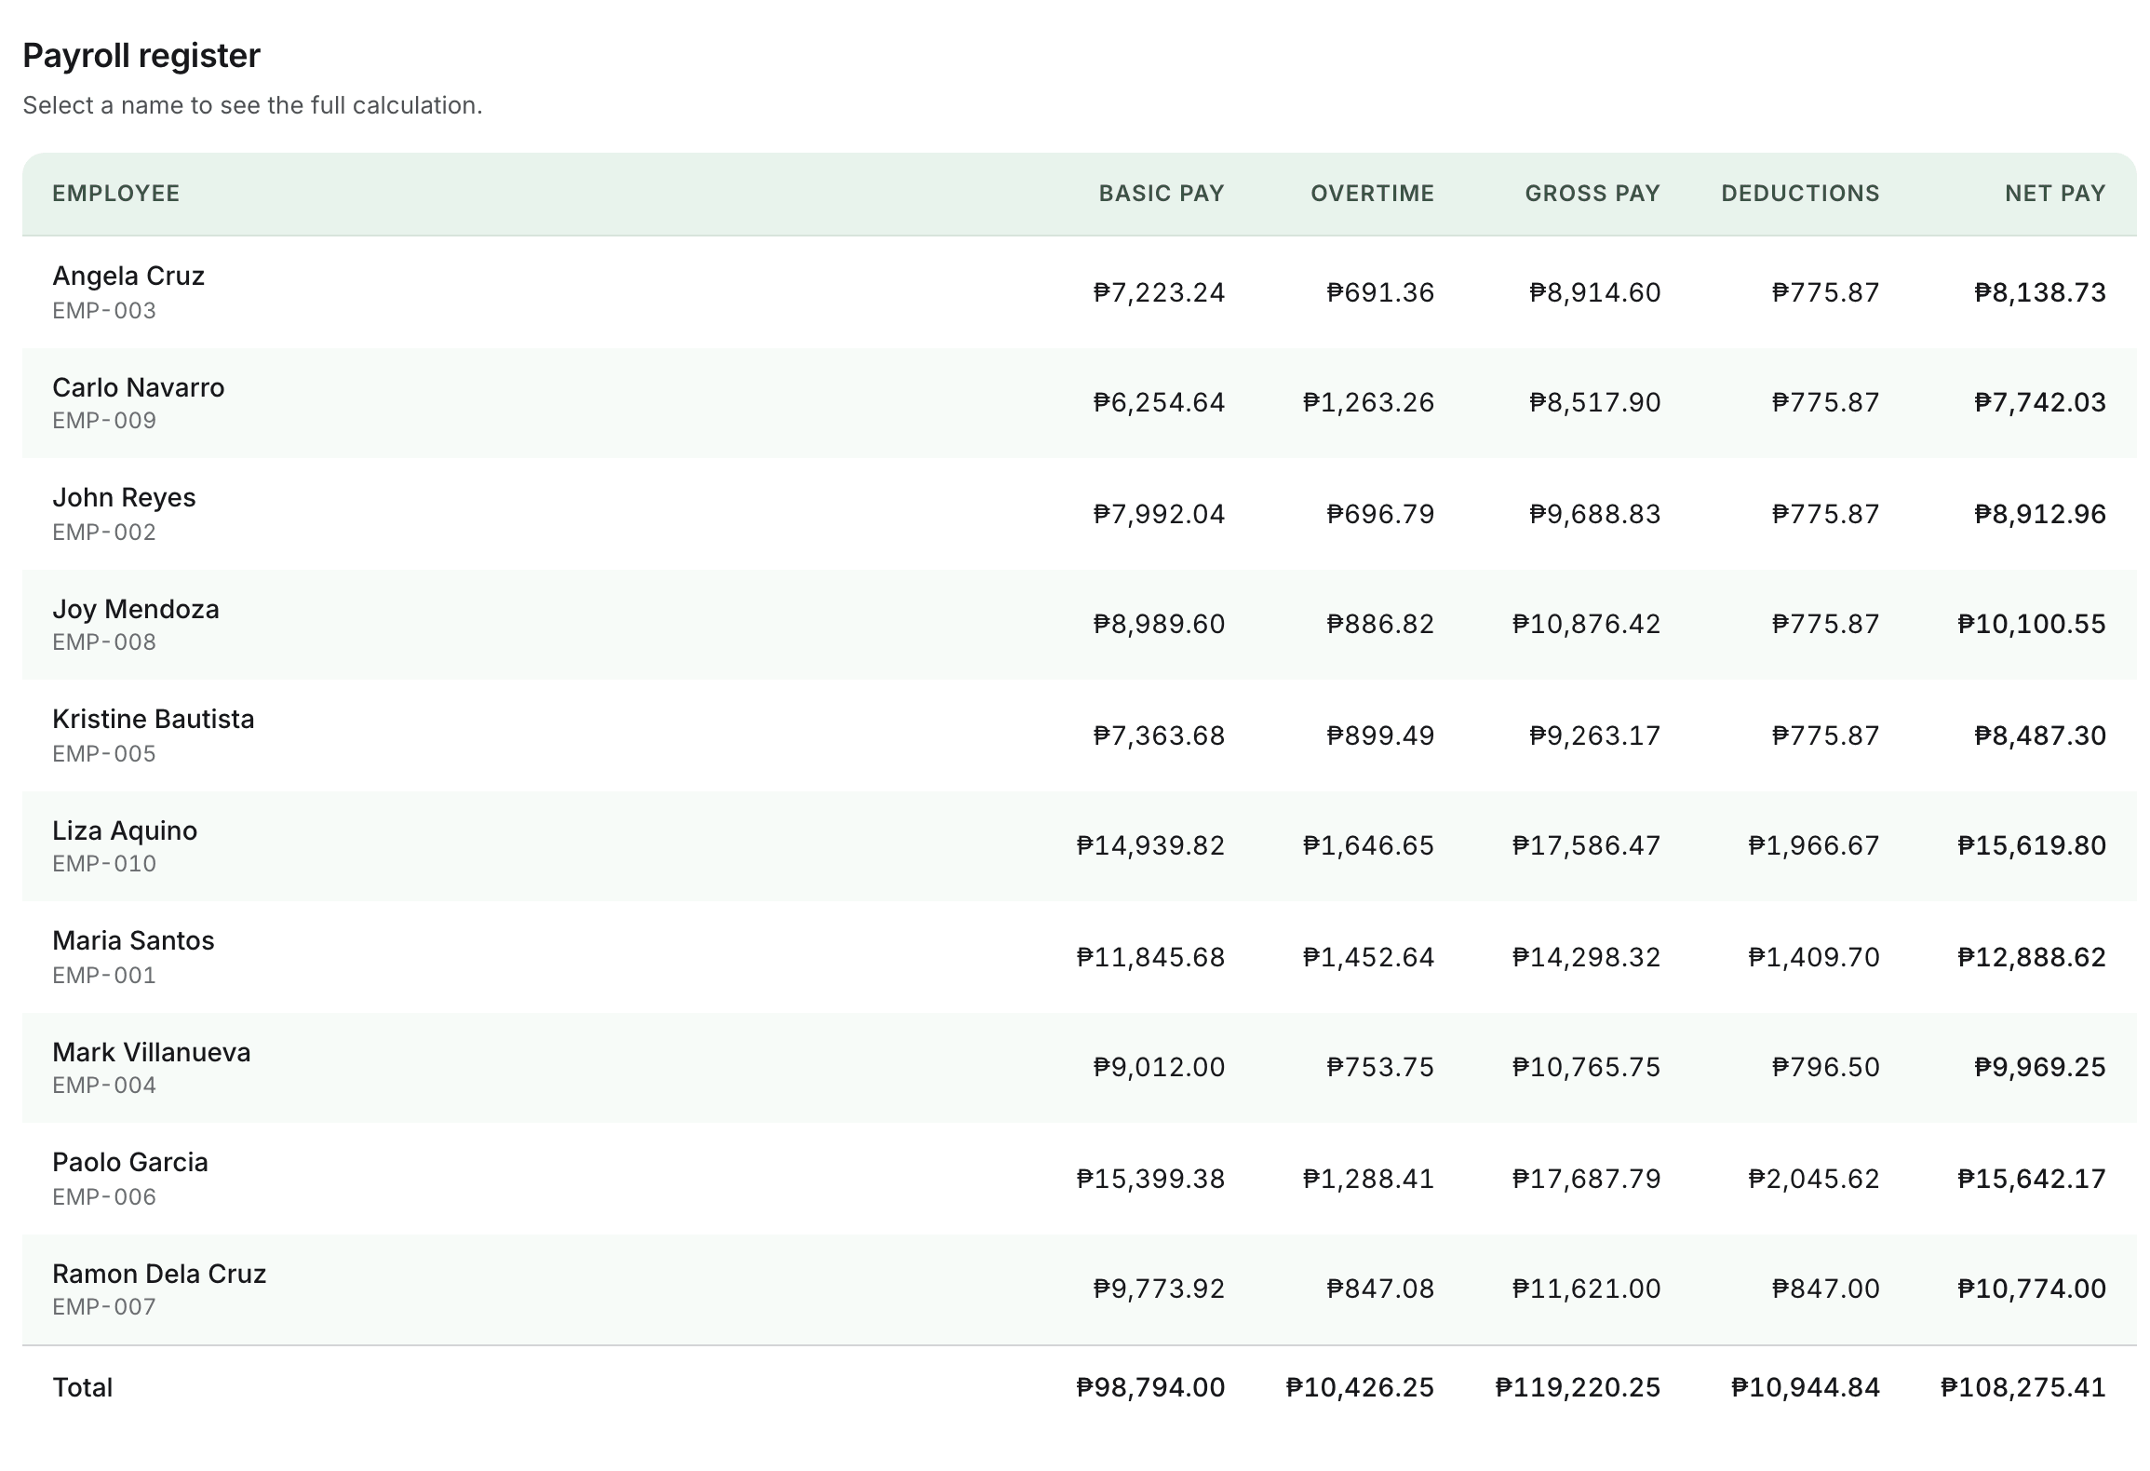The width and height of the screenshot is (2150, 1471).
Task: Click the OVERTIME column header
Action: 1373,194
